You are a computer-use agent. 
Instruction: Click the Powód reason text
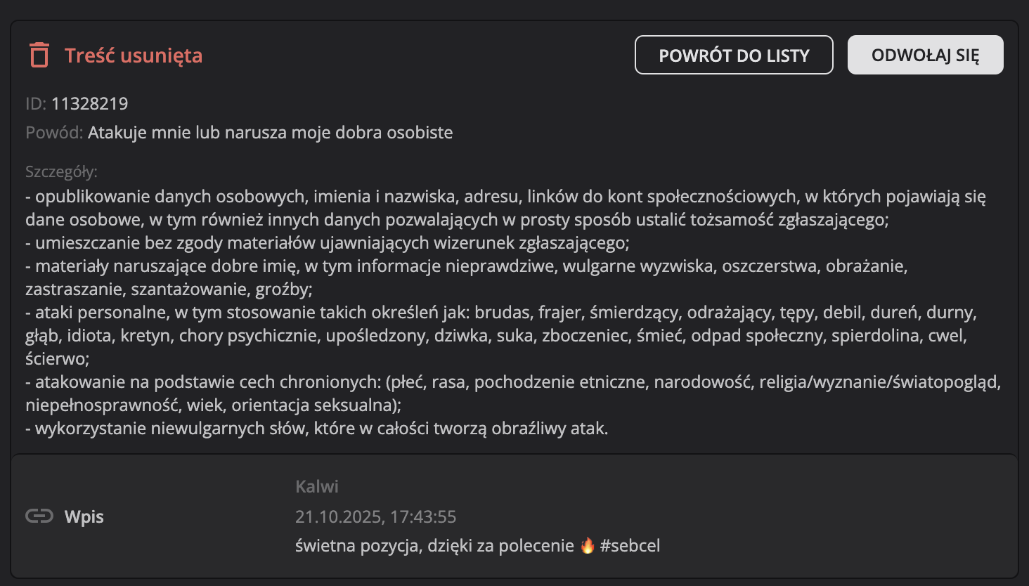pos(270,132)
